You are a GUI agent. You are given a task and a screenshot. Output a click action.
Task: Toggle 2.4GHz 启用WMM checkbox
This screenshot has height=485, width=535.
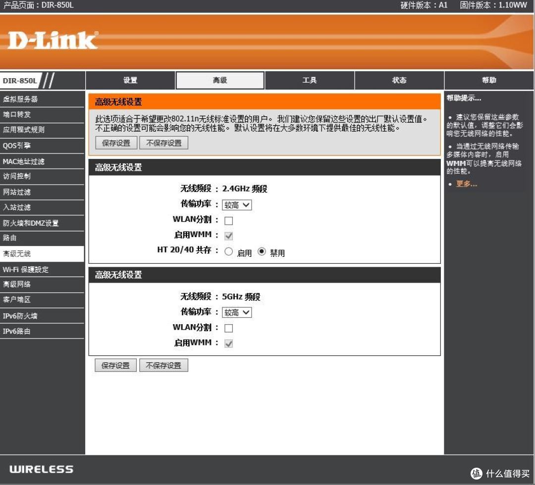pos(228,236)
